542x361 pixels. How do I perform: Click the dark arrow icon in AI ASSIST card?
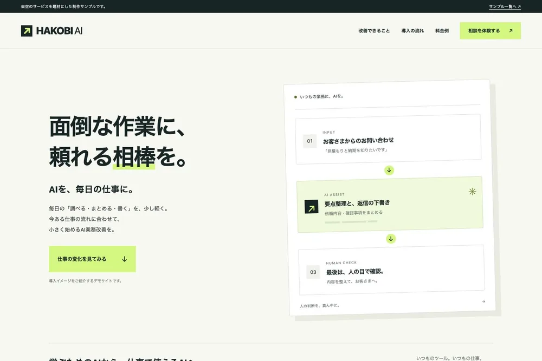312,207
